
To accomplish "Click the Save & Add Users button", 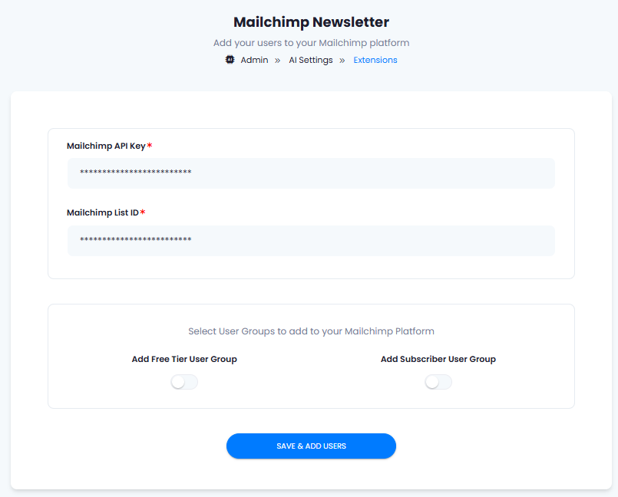I will point(311,446).
